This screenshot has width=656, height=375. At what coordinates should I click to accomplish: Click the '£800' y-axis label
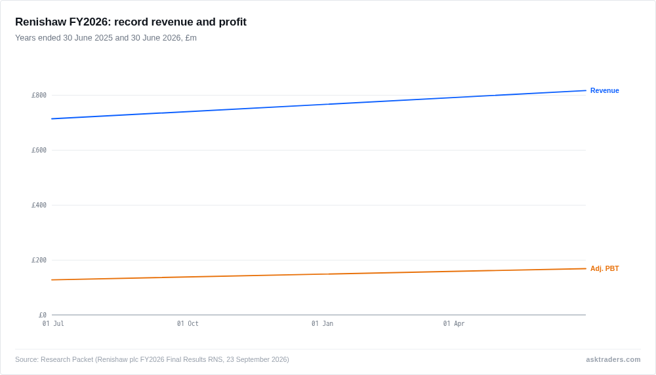[x=39, y=95]
